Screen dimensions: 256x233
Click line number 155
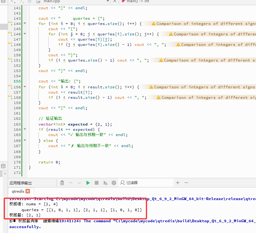pos(17,81)
